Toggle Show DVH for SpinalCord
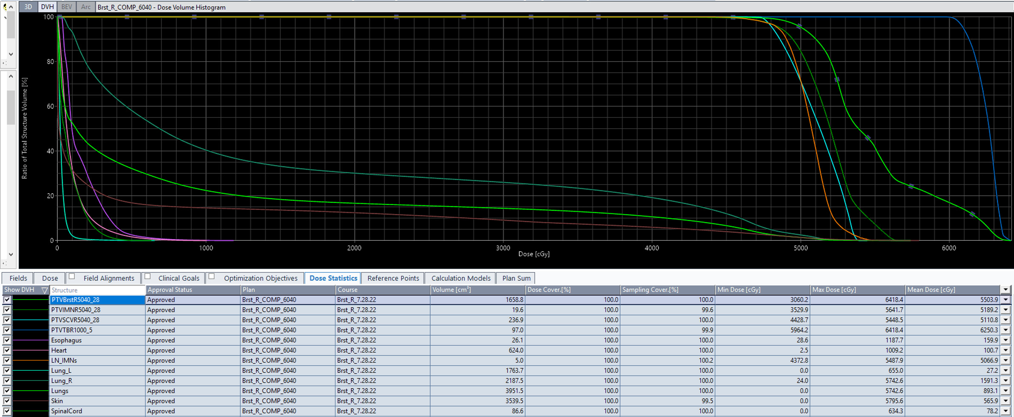Image resolution: width=1014 pixels, height=417 pixels. [7, 411]
